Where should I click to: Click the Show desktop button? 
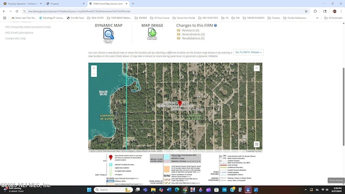tap(336, 181)
